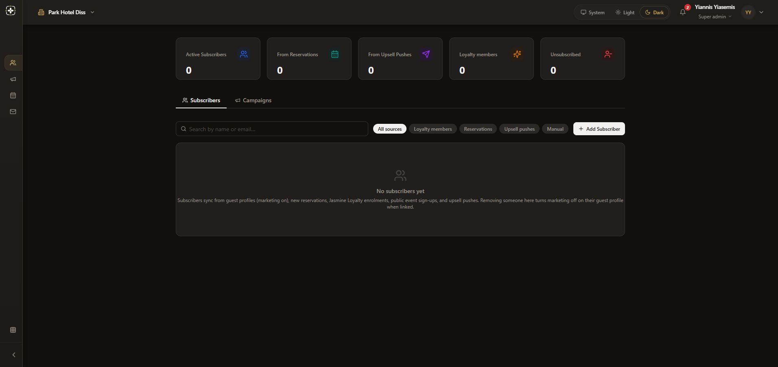Image resolution: width=778 pixels, height=367 pixels.
Task: Open notifications bell icon
Action: tap(683, 12)
